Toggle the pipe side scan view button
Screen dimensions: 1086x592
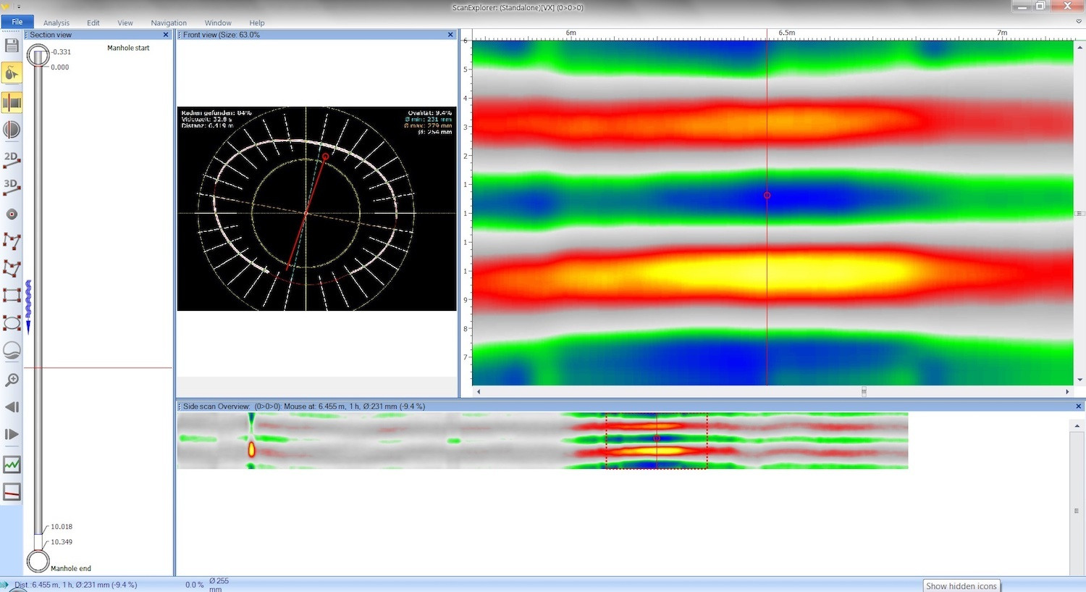click(12, 102)
